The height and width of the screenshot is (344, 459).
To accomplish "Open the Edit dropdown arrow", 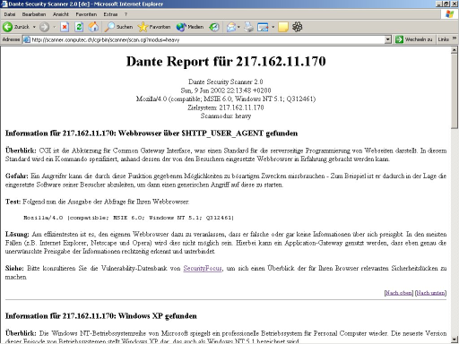I will [273, 27].
